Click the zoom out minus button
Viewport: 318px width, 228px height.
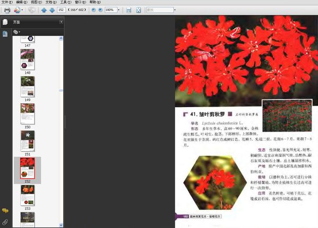coord(93,10)
